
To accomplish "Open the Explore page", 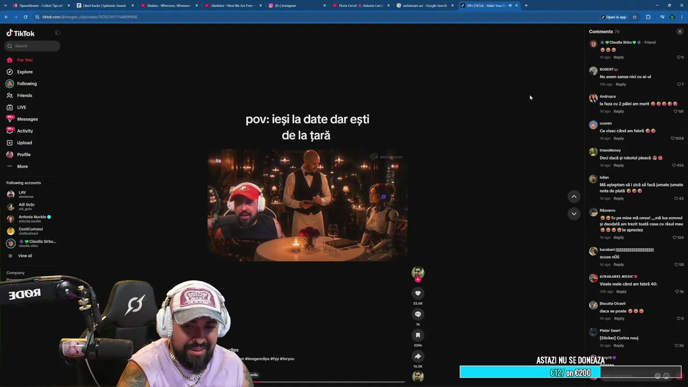I will (24, 72).
